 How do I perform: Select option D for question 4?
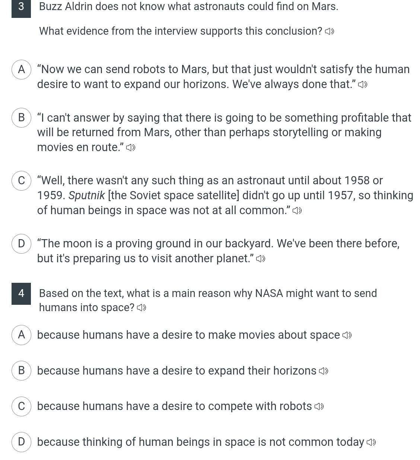pyautogui.click(x=21, y=442)
